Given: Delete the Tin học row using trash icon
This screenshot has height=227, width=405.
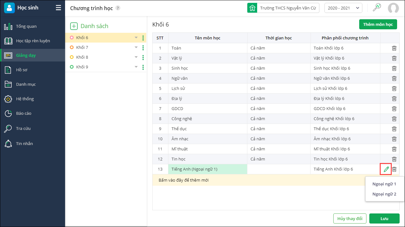Looking at the screenshot, I should coord(394,159).
